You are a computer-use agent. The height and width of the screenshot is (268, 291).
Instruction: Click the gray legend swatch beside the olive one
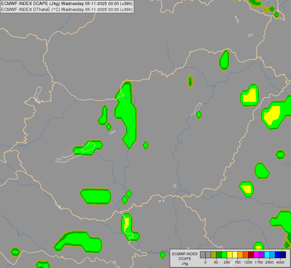[x=208, y=255]
